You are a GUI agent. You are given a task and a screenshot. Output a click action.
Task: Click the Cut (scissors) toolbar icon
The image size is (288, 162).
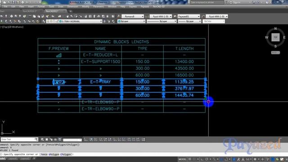[30, 16]
